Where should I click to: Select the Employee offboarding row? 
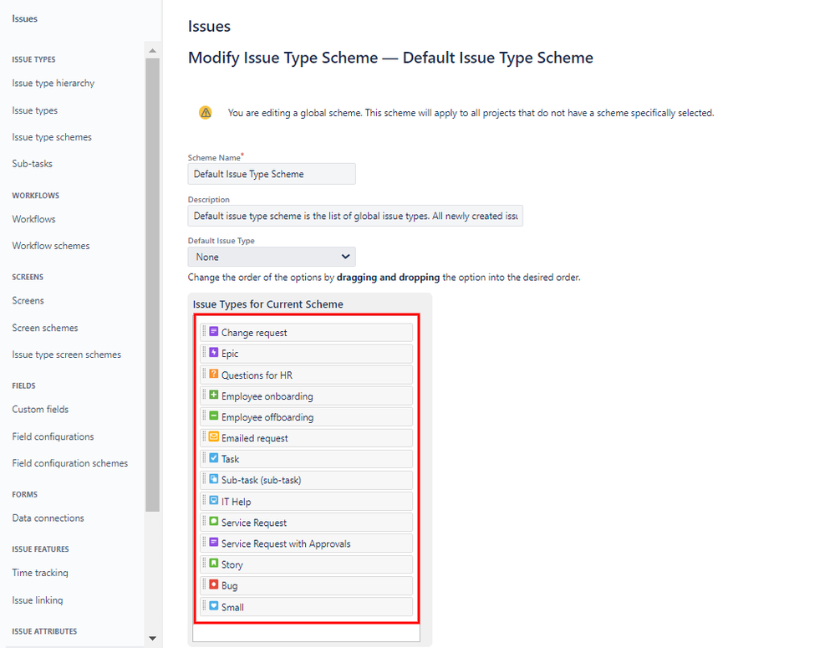tap(306, 417)
